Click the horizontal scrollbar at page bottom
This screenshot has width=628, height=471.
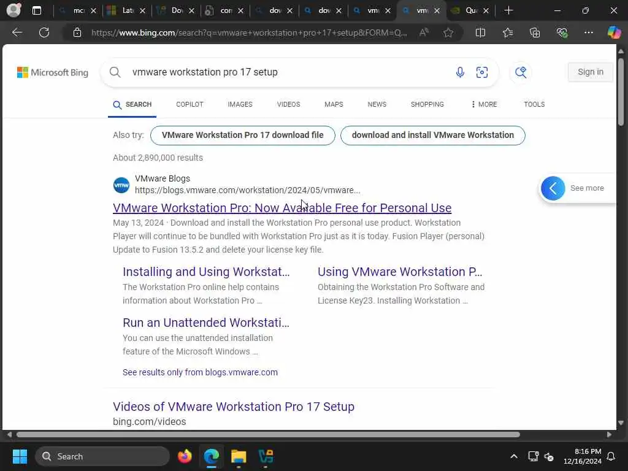[268, 435]
